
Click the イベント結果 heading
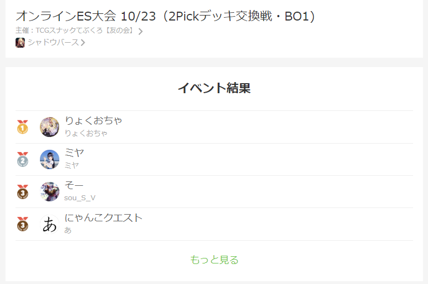pos(214,88)
